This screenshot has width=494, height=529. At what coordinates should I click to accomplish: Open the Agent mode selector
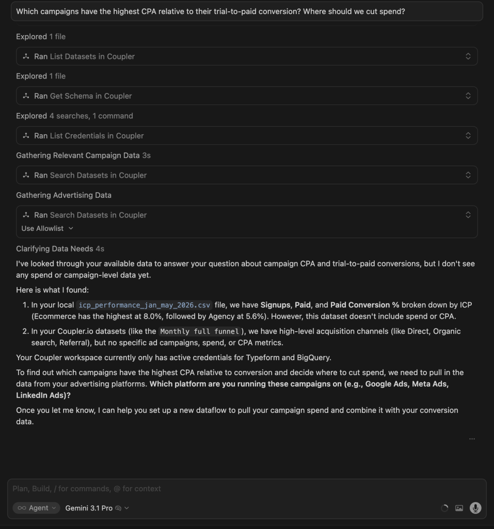(37, 508)
